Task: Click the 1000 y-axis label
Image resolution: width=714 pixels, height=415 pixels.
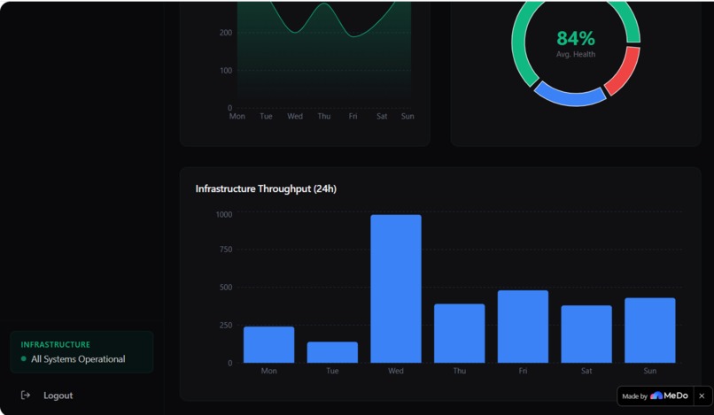Action: [223, 214]
